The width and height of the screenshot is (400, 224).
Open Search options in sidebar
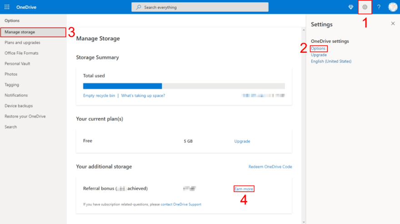pos(10,127)
